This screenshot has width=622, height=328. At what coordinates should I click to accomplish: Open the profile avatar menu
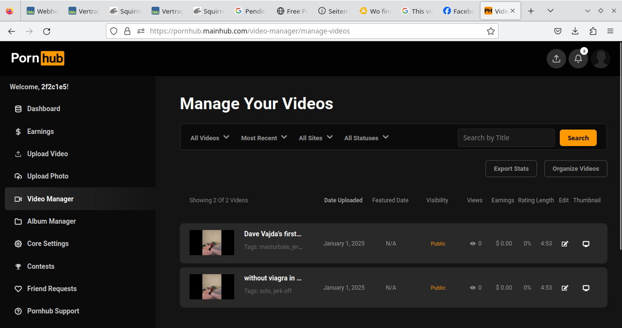pos(601,59)
